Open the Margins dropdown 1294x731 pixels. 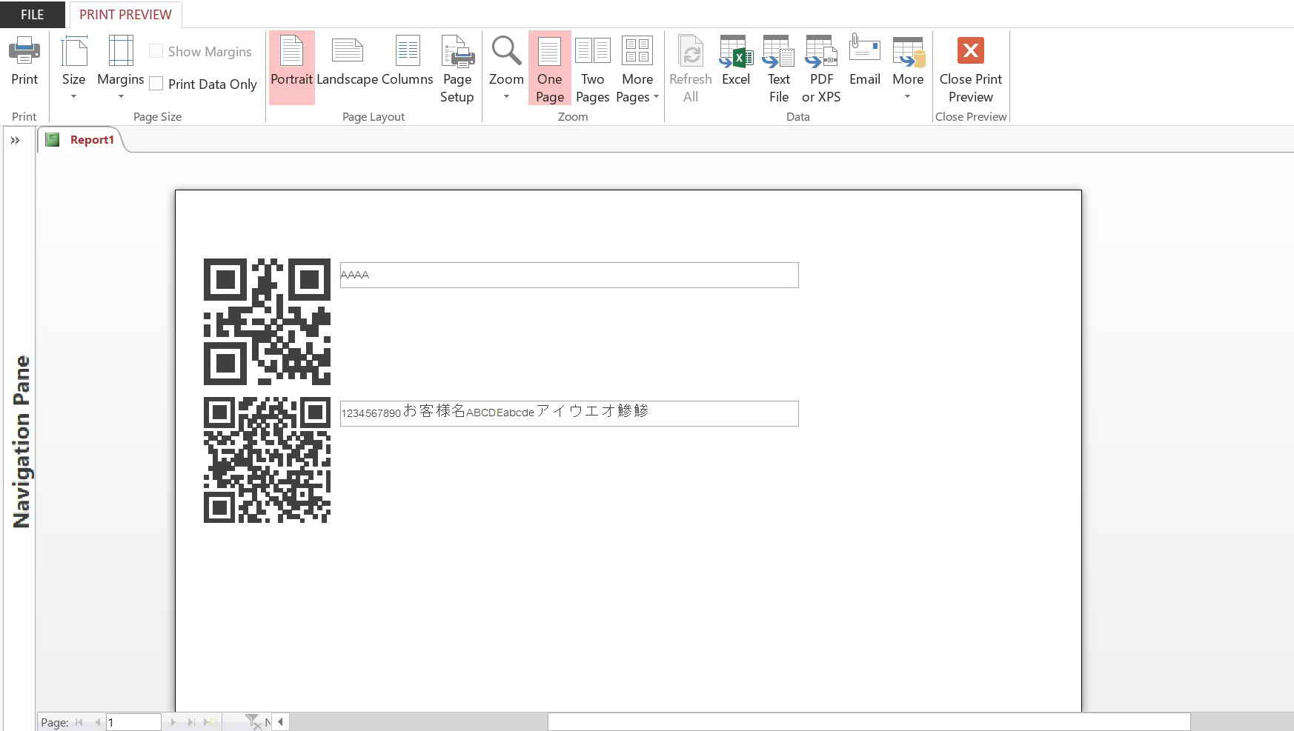121,68
